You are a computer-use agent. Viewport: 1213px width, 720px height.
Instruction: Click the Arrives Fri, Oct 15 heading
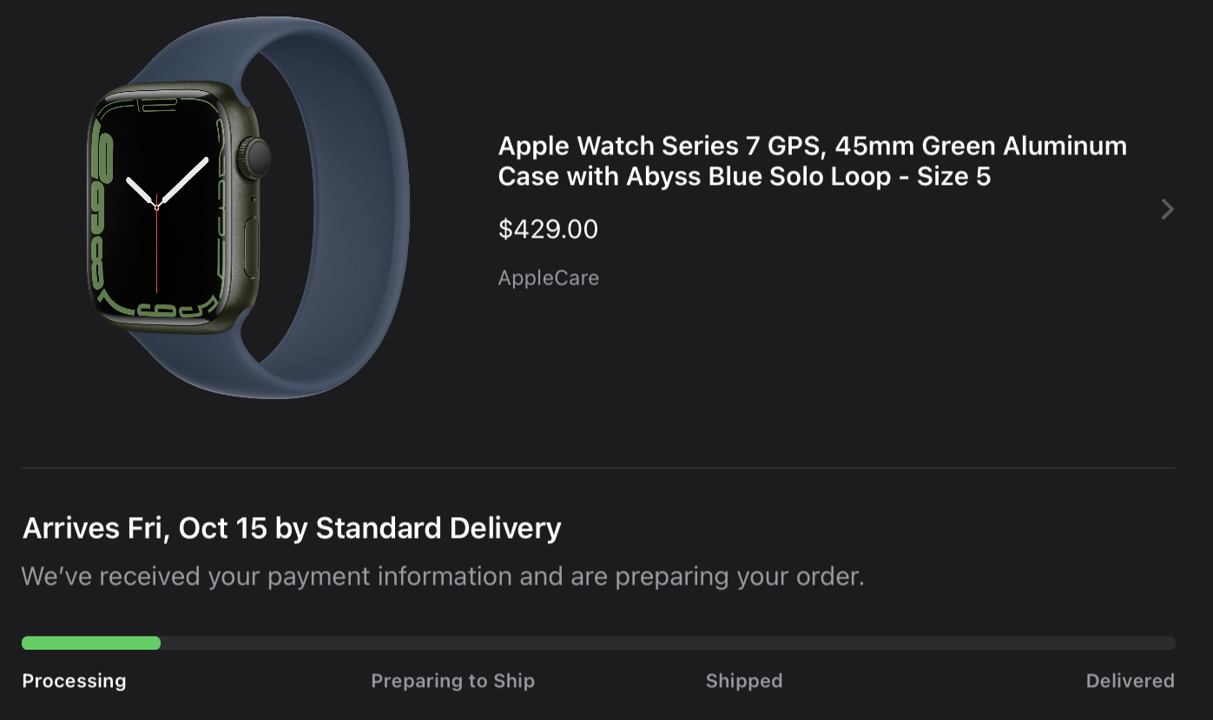click(x=292, y=527)
